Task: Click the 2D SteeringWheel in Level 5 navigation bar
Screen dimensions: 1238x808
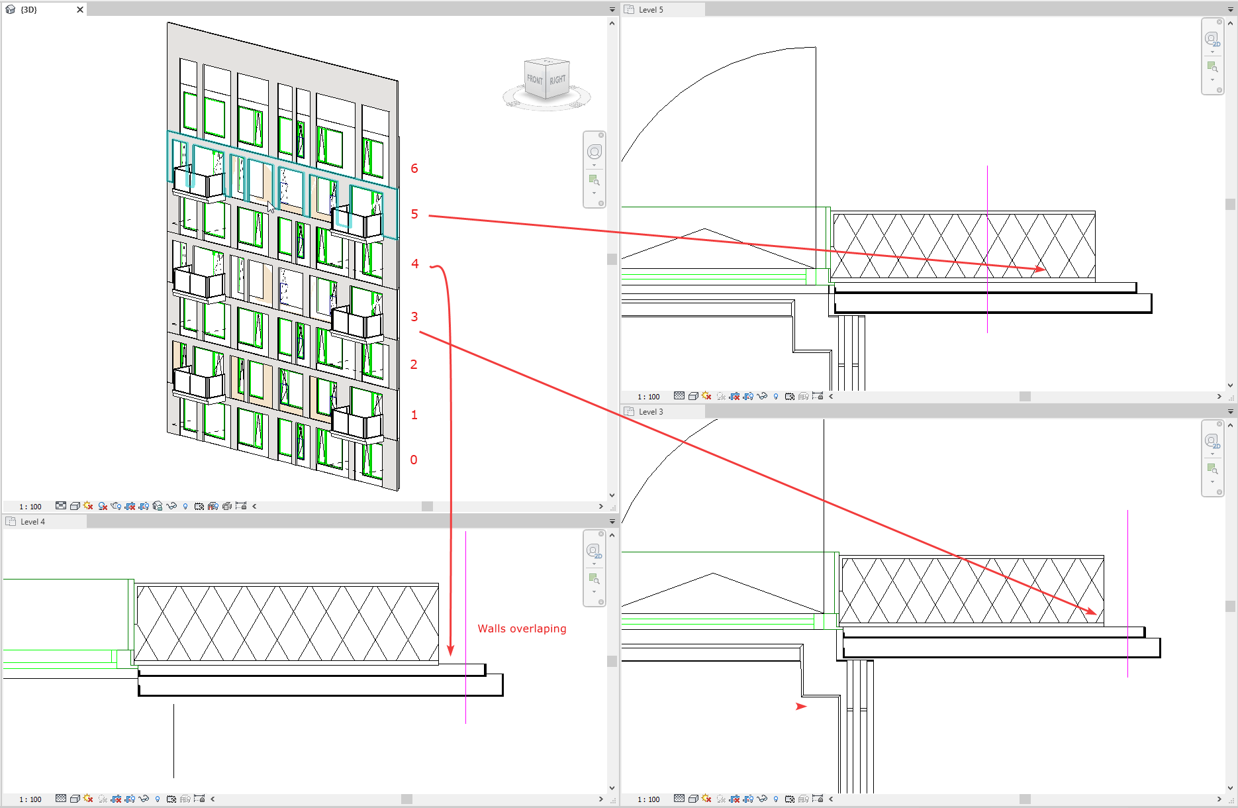Action: 1213,38
